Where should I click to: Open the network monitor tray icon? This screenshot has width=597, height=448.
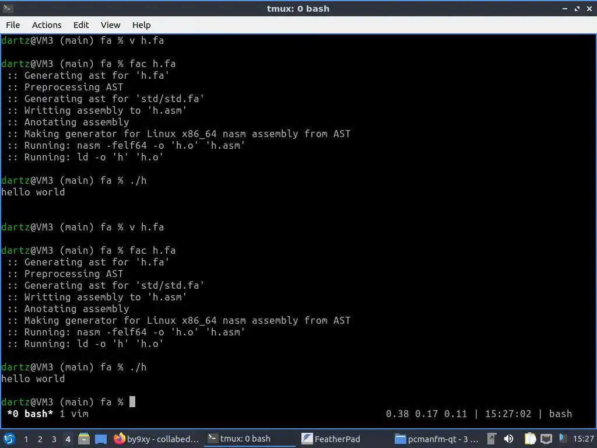click(x=546, y=439)
